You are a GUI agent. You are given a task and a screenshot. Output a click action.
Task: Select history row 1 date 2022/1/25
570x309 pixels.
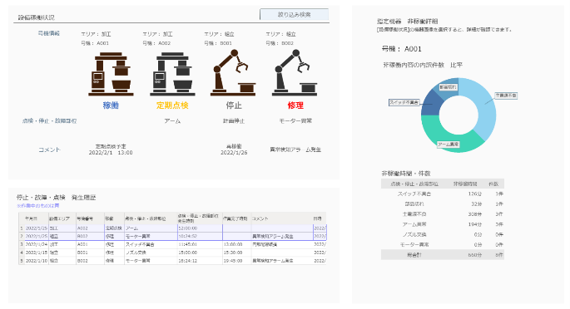[x=37, y=228]
